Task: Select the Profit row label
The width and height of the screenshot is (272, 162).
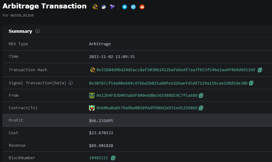Action: (x=16, y=120)
